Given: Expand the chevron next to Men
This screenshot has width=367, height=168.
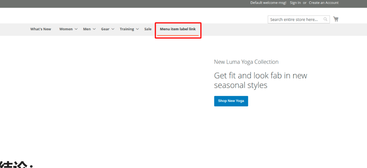Looking at the screenshot, I should 94,29.
